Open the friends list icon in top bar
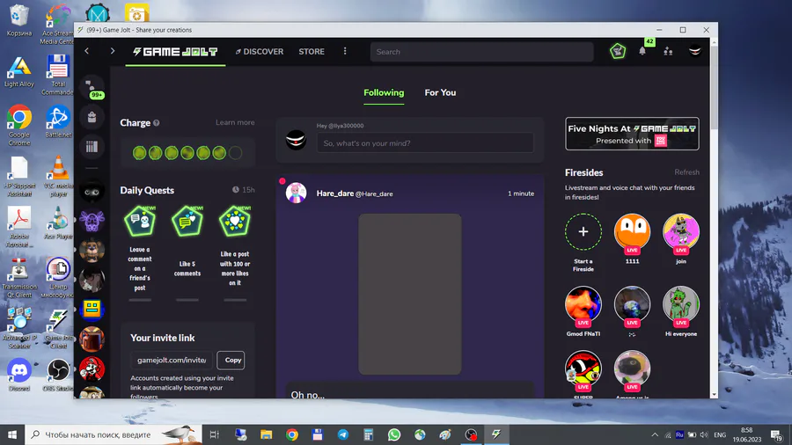Viewport: 792px width, 445px height. (668, 51)
